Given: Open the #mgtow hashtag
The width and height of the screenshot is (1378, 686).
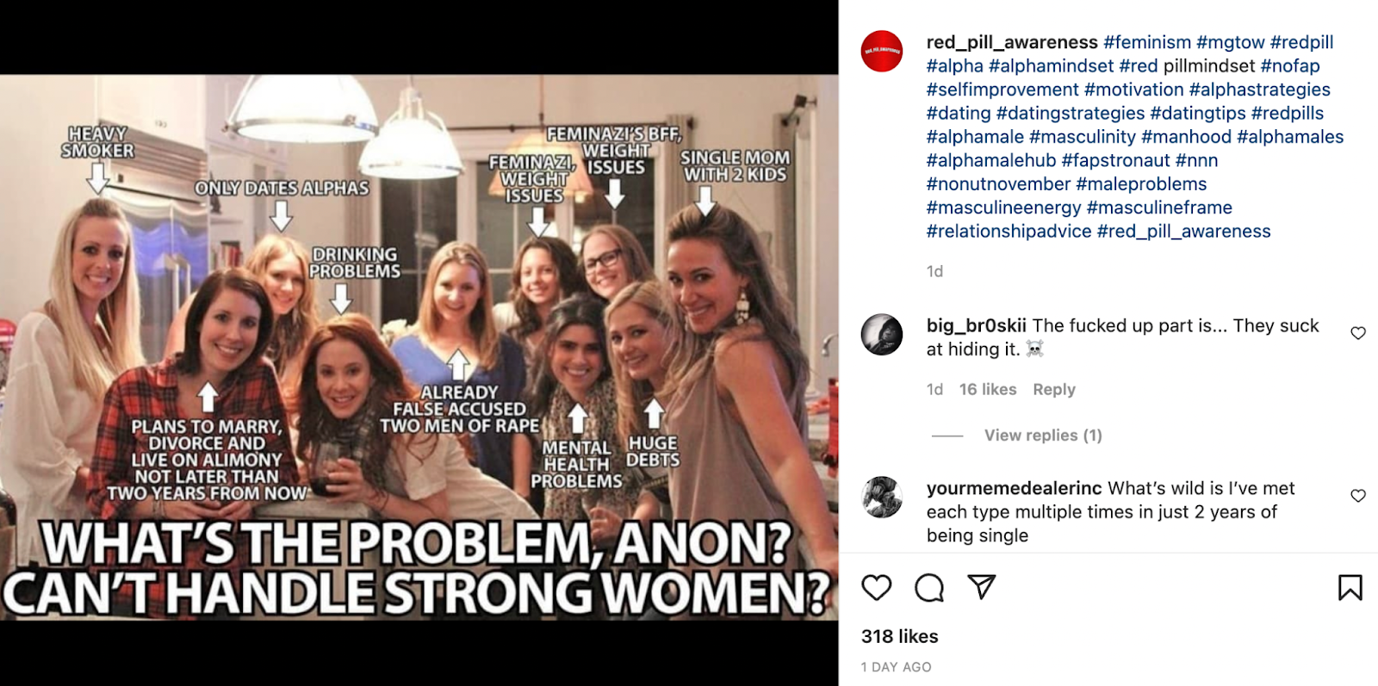Looking at the screenshot, I should (1231, 42).
